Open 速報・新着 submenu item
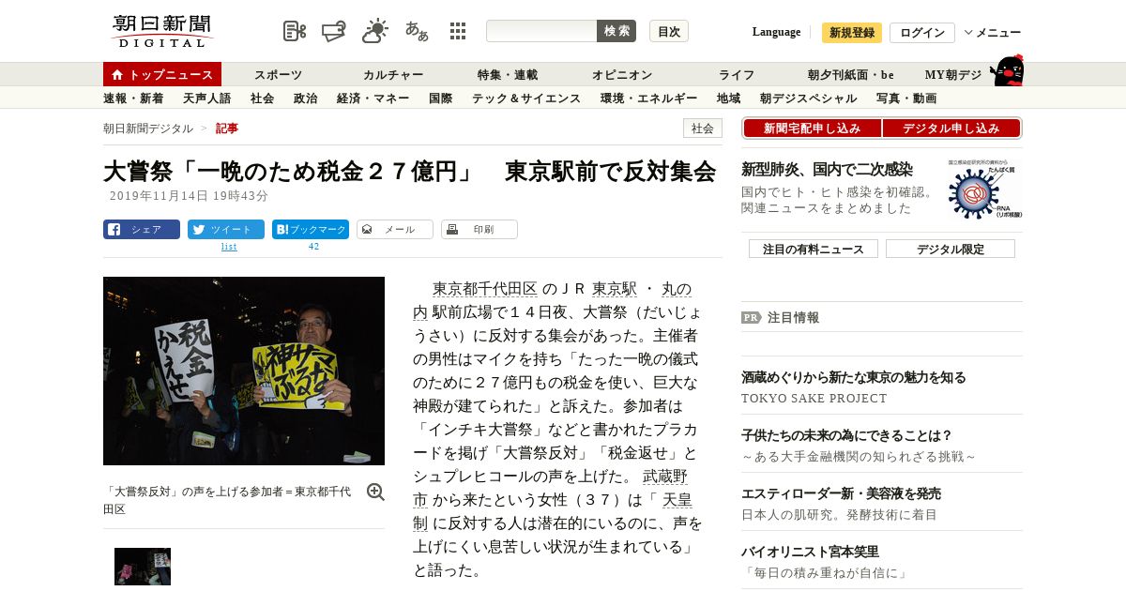This screenshot has height=591, width=1126. (x=133, y=98)
